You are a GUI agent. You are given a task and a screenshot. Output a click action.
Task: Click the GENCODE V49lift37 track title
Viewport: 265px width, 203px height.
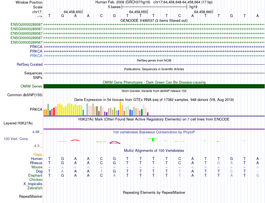[154, 20]
